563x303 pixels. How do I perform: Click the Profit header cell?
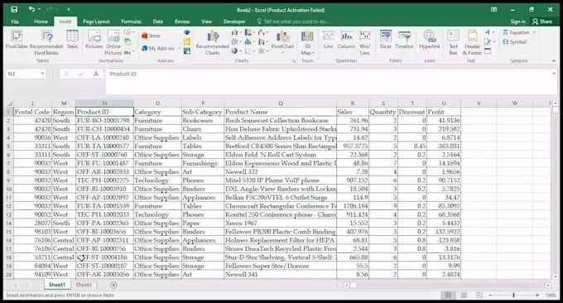(x=444, y=112)
